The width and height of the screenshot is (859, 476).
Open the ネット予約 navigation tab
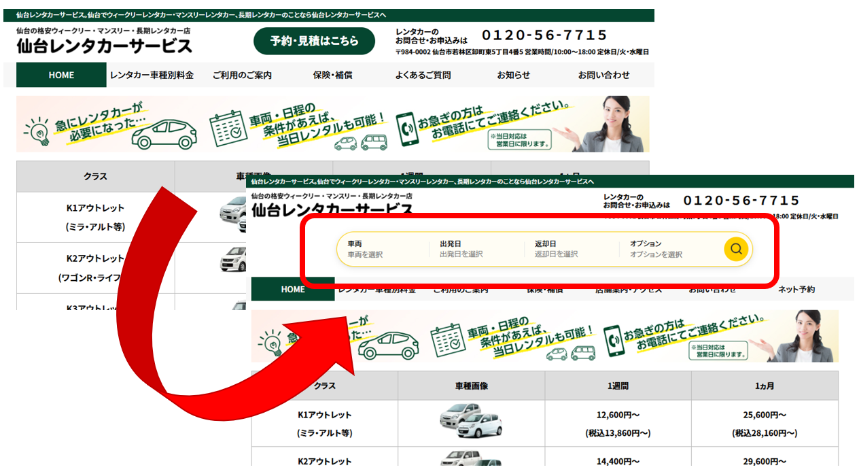796,290
